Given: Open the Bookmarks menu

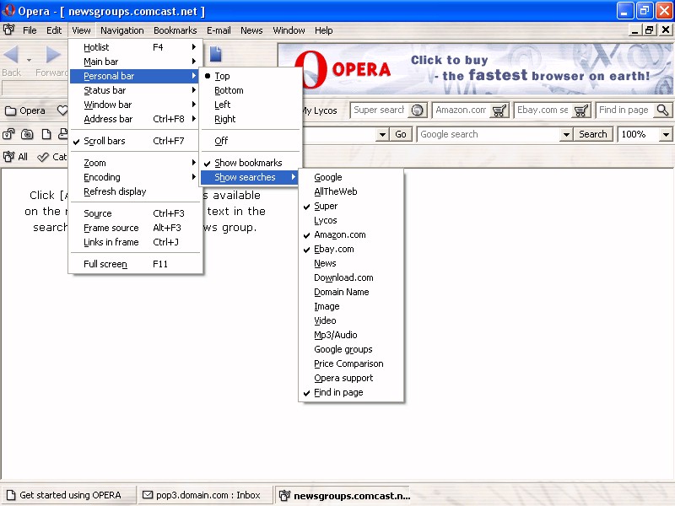Looking at the screenshot, I should (x=175, y=30).
